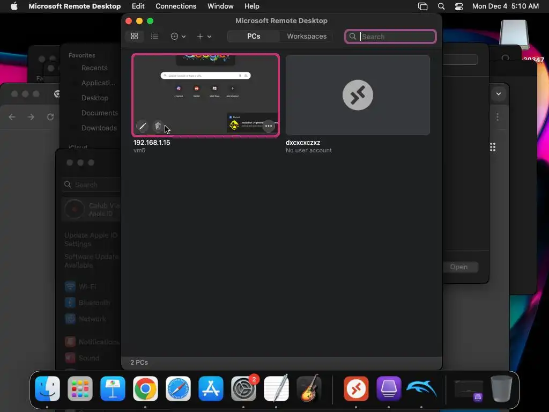Open Microsoft Remote Desktop from the Dock
549x412 pixels.
[x=356, y=388]
